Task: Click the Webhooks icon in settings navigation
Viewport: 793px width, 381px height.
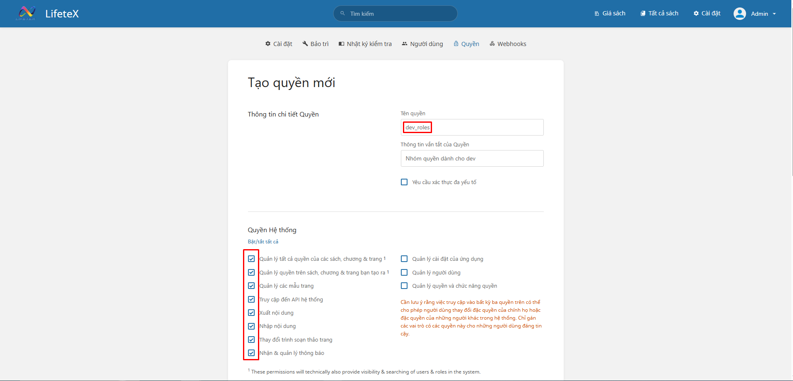Action: (x=492, y=44)
